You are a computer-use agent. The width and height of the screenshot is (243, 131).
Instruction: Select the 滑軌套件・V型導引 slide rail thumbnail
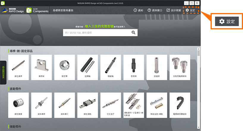134,105
